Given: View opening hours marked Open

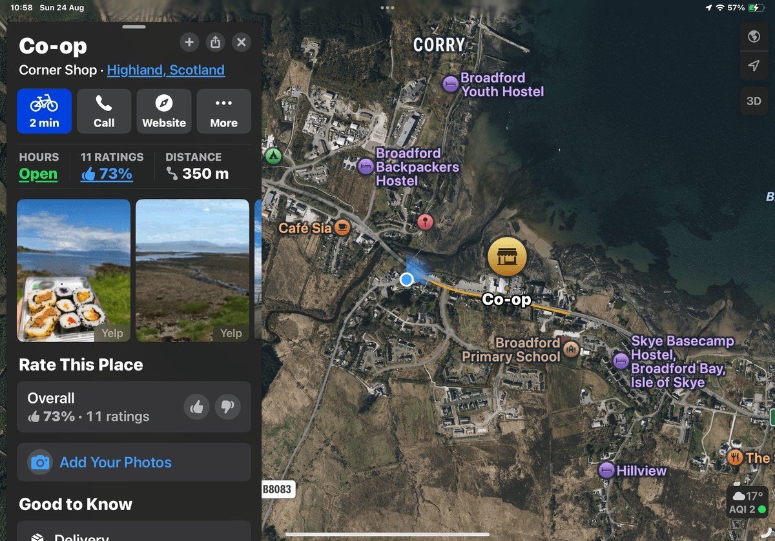Looking at the screenshot, I should [38, 174].
